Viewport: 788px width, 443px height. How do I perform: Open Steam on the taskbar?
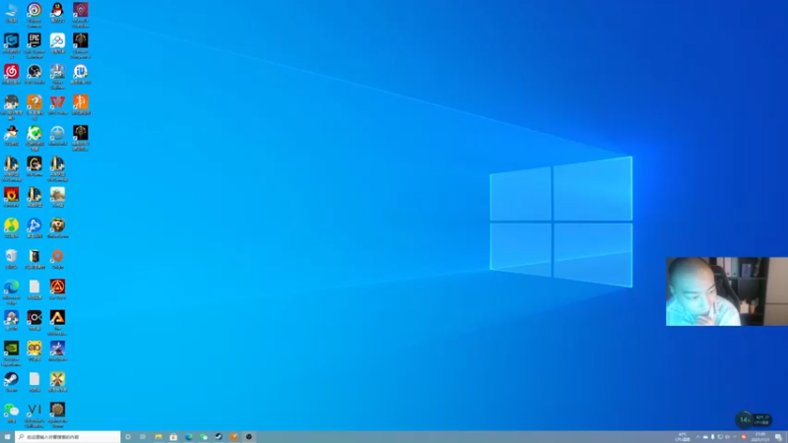pos(219,437)
